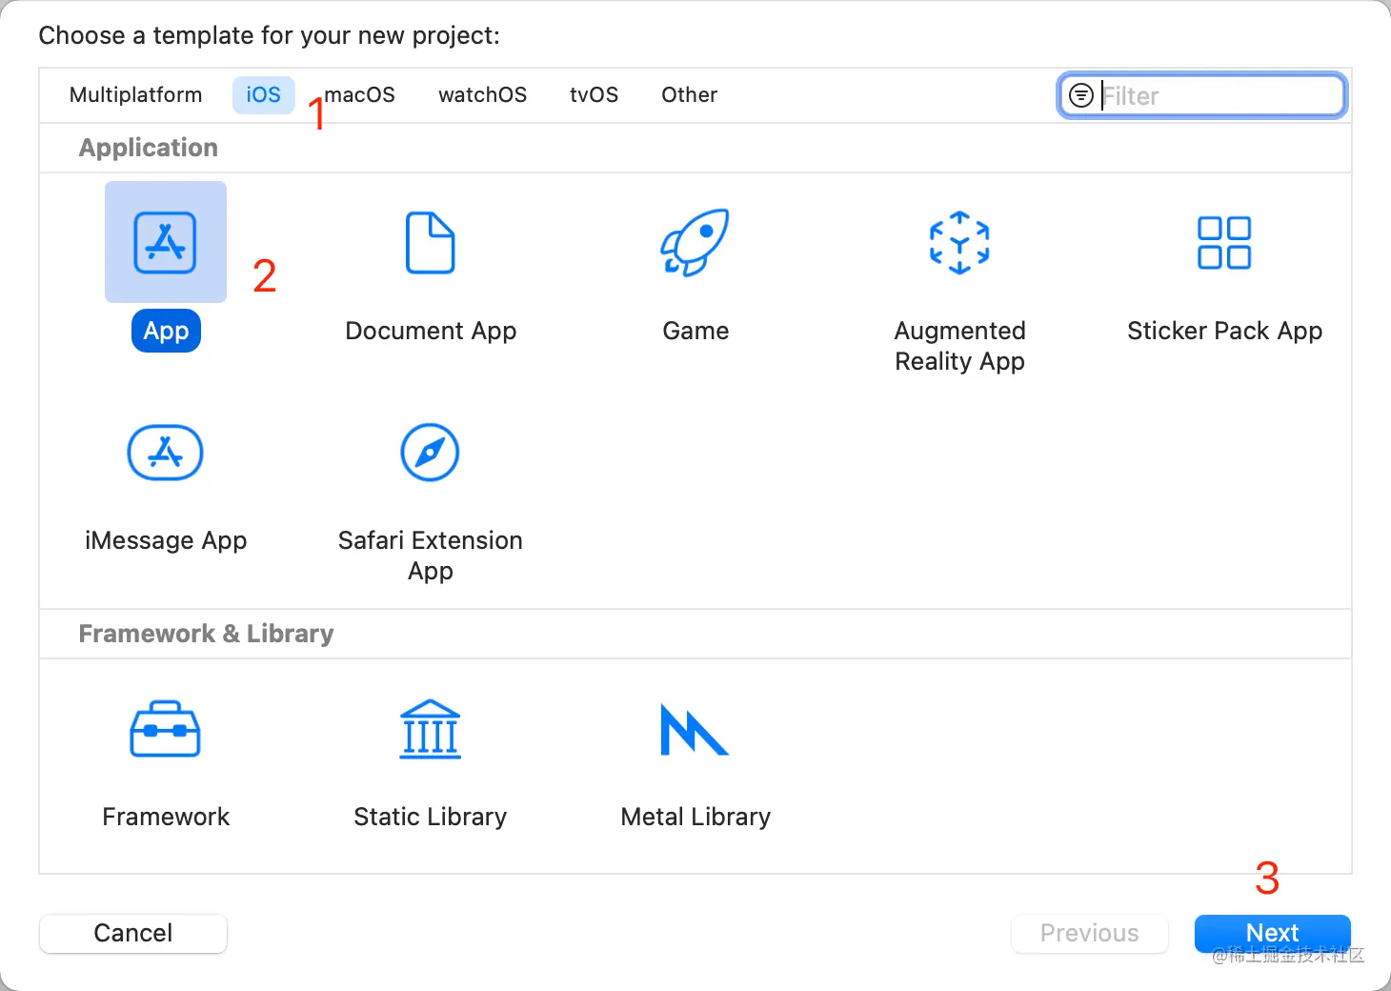Click the Next button
Screen dimensions: 1391x991
point(1272,934)
